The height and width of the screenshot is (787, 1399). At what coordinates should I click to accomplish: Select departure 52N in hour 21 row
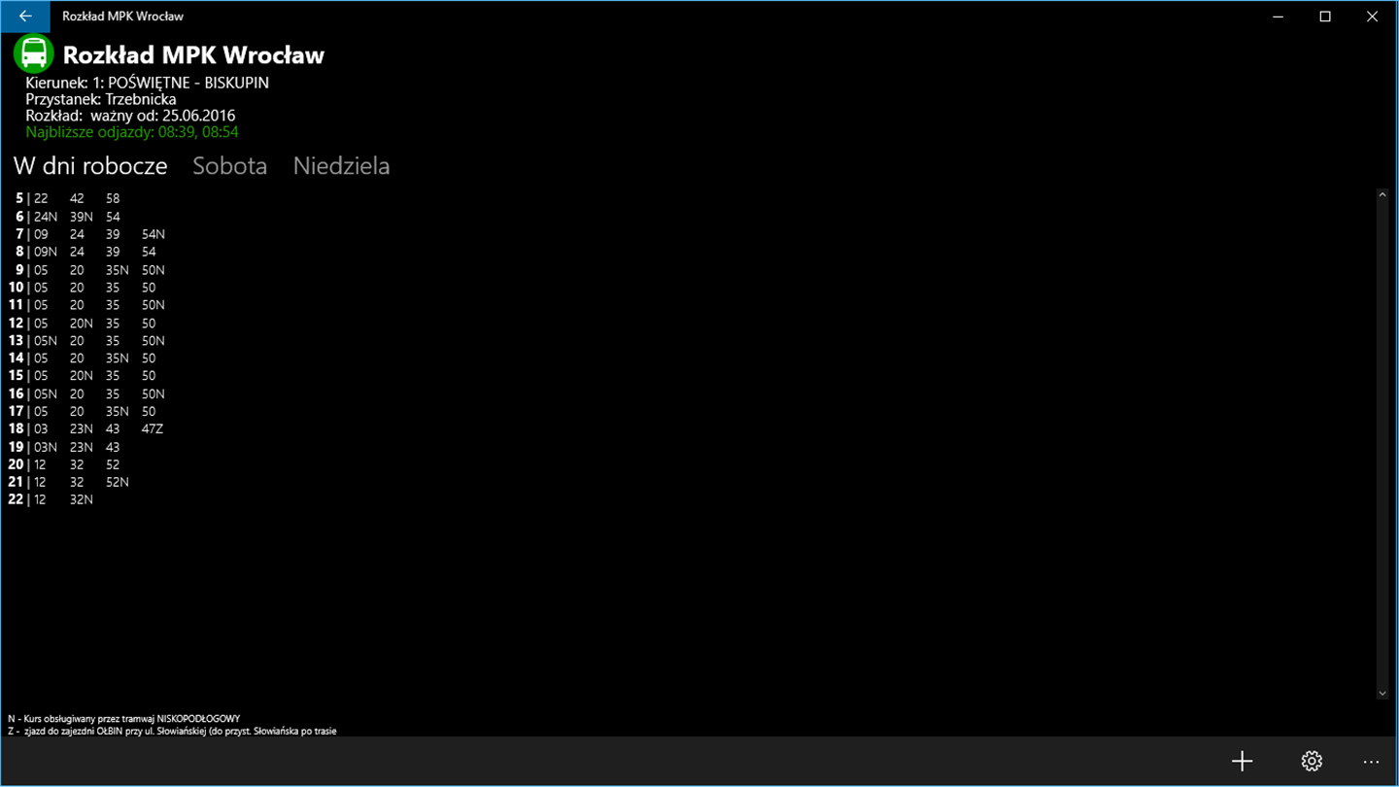pos(118,482)
